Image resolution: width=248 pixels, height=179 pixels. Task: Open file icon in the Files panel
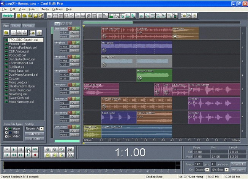click(x=6, y=33)
